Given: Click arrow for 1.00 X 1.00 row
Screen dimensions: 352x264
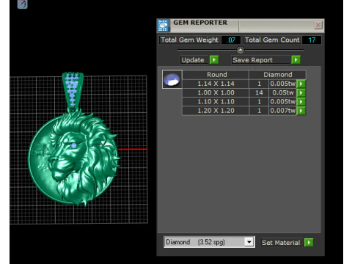Looking at the screenshot, I should click(x=301, y=92).
